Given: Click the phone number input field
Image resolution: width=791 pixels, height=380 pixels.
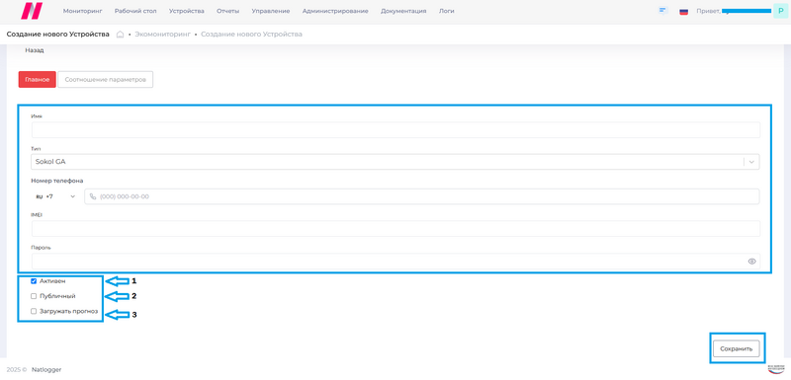Looking at the screenshot, I should pos(422,196).
